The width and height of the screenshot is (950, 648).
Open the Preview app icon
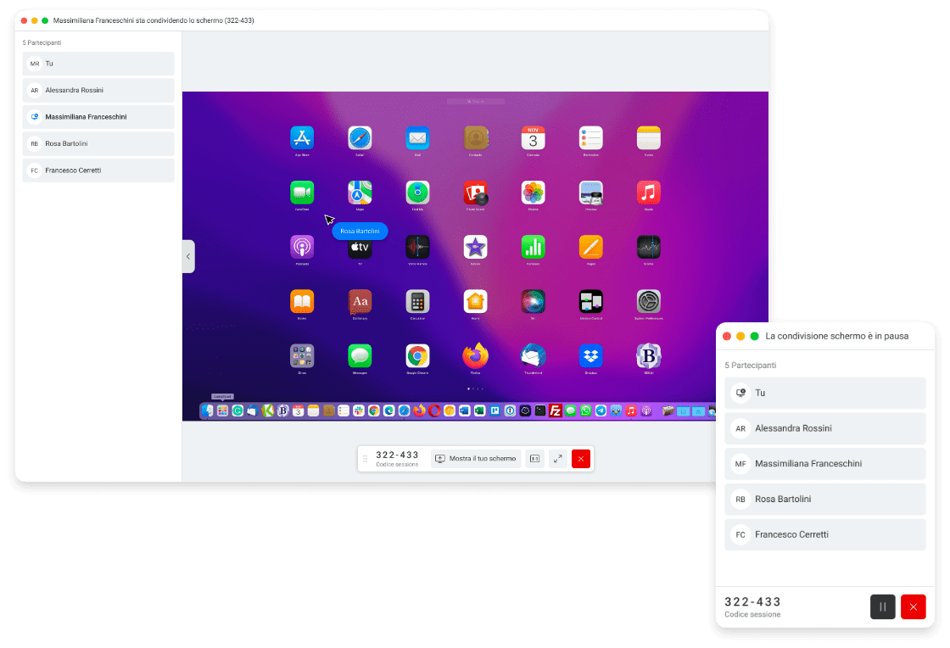[590, 193]
